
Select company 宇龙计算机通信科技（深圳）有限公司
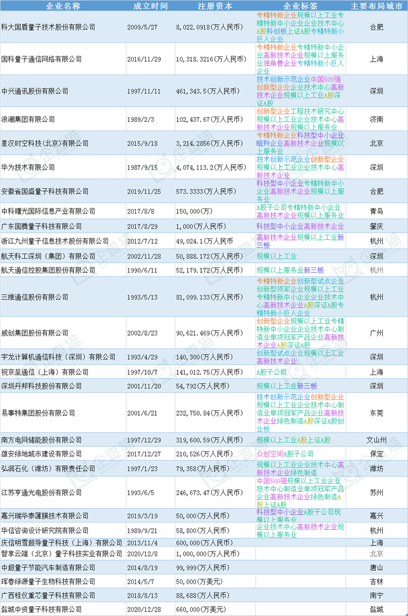coord(59,357)
